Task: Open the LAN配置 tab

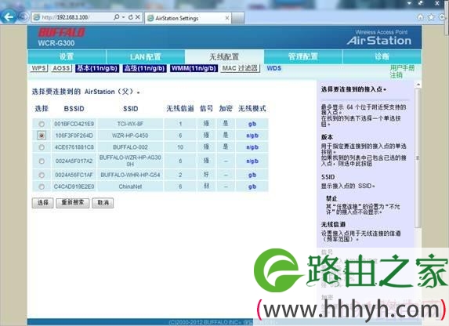Action: point(146,56)
